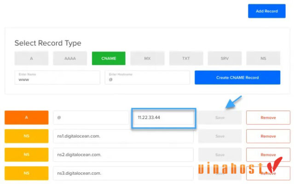Click the Select Record Type heading
The width and height of the screenshot is (294, 184).
[48, 43]
